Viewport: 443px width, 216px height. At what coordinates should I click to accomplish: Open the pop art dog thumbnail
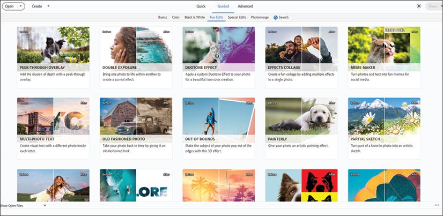tap(301, 185)
